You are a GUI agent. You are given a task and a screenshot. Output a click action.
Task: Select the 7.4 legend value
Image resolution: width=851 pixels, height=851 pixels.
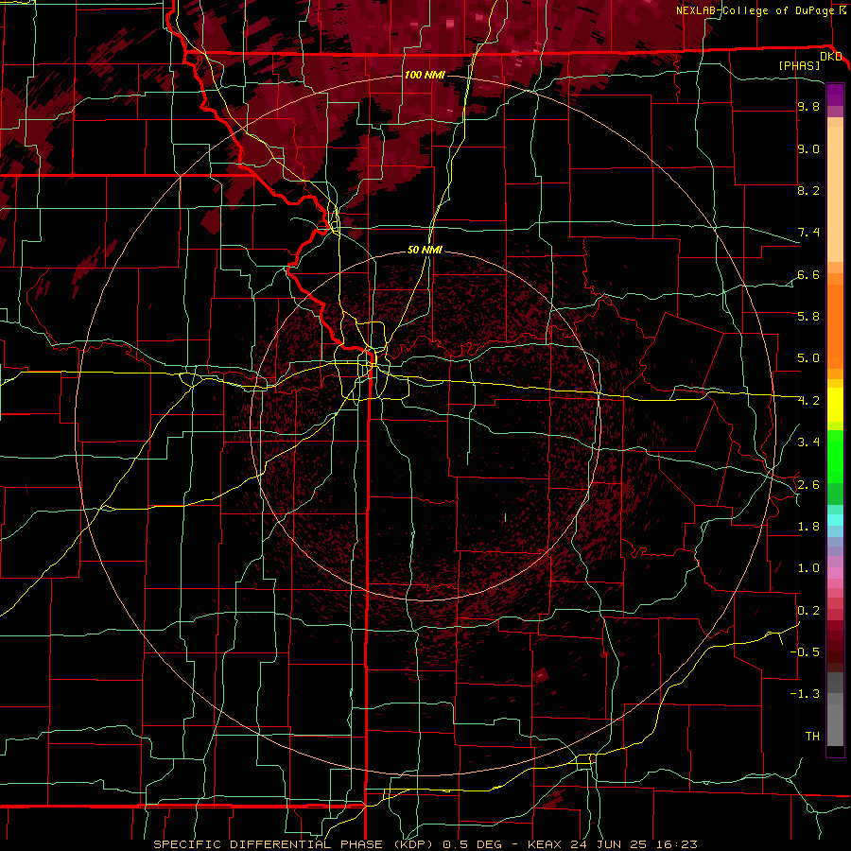tap(808, 233)
